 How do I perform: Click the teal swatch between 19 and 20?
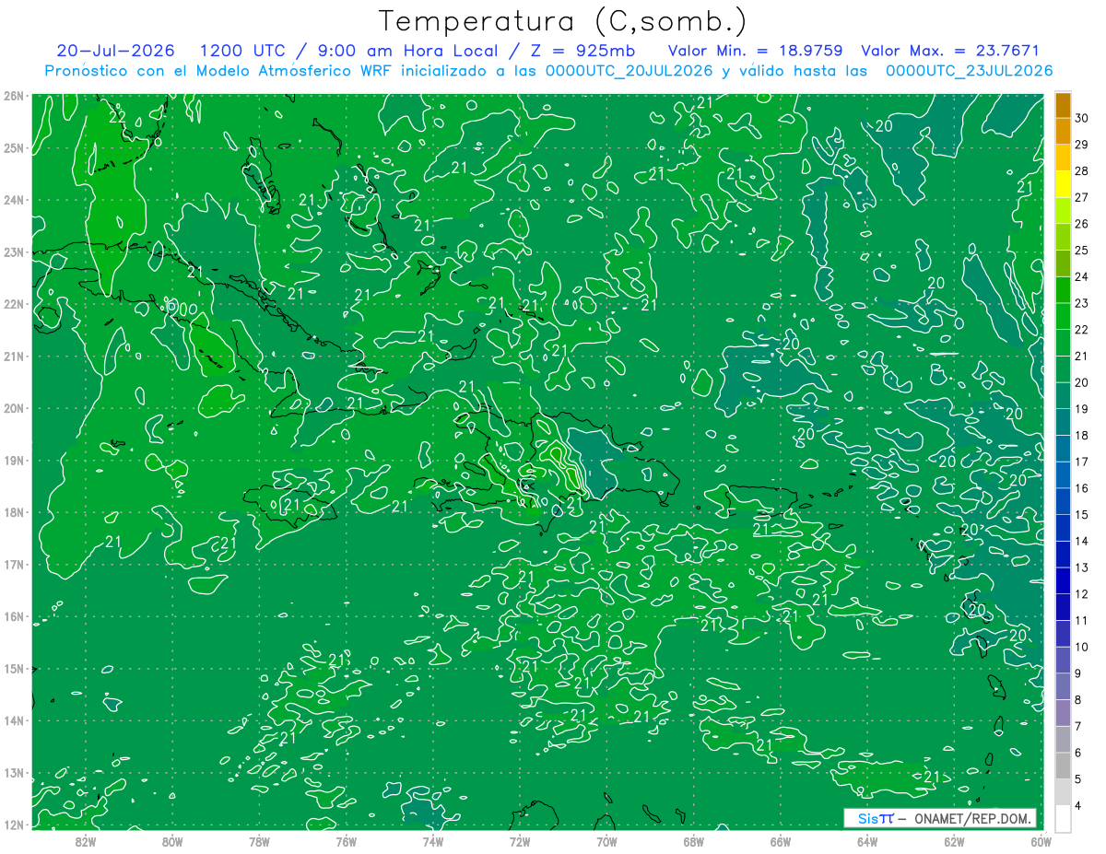coord(1063,395)
